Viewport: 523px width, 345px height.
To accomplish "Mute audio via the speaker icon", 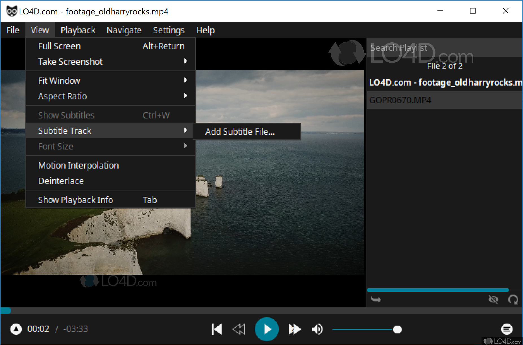I will tap(317, 329).
